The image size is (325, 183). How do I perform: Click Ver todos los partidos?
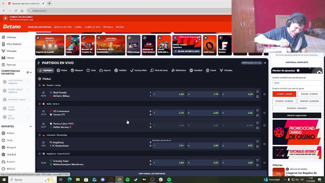click(x=152, y=174)
